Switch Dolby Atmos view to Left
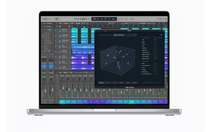Viewport: 211px width, 132px height. 108,83
